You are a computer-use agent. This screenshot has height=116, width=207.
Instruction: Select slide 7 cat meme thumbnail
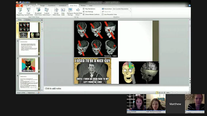point(29,65)
